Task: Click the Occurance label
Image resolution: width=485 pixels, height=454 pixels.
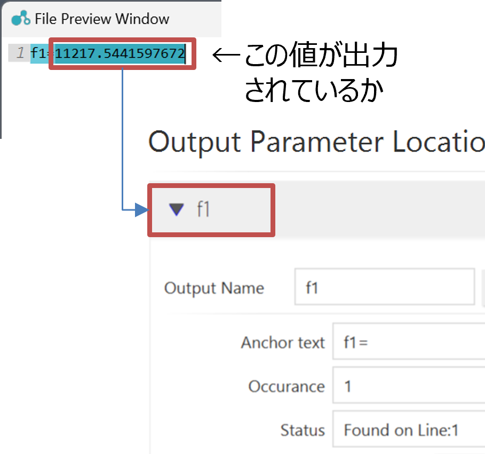Action: pyautogui.click(x=286, y=386)
